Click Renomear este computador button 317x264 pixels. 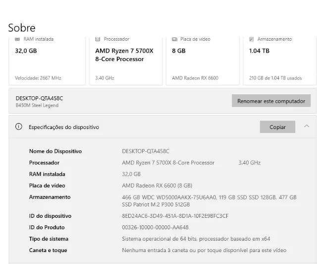click(x=271, y=101)
